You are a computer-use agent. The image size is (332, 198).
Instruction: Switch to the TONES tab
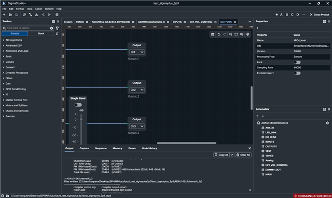80,22
